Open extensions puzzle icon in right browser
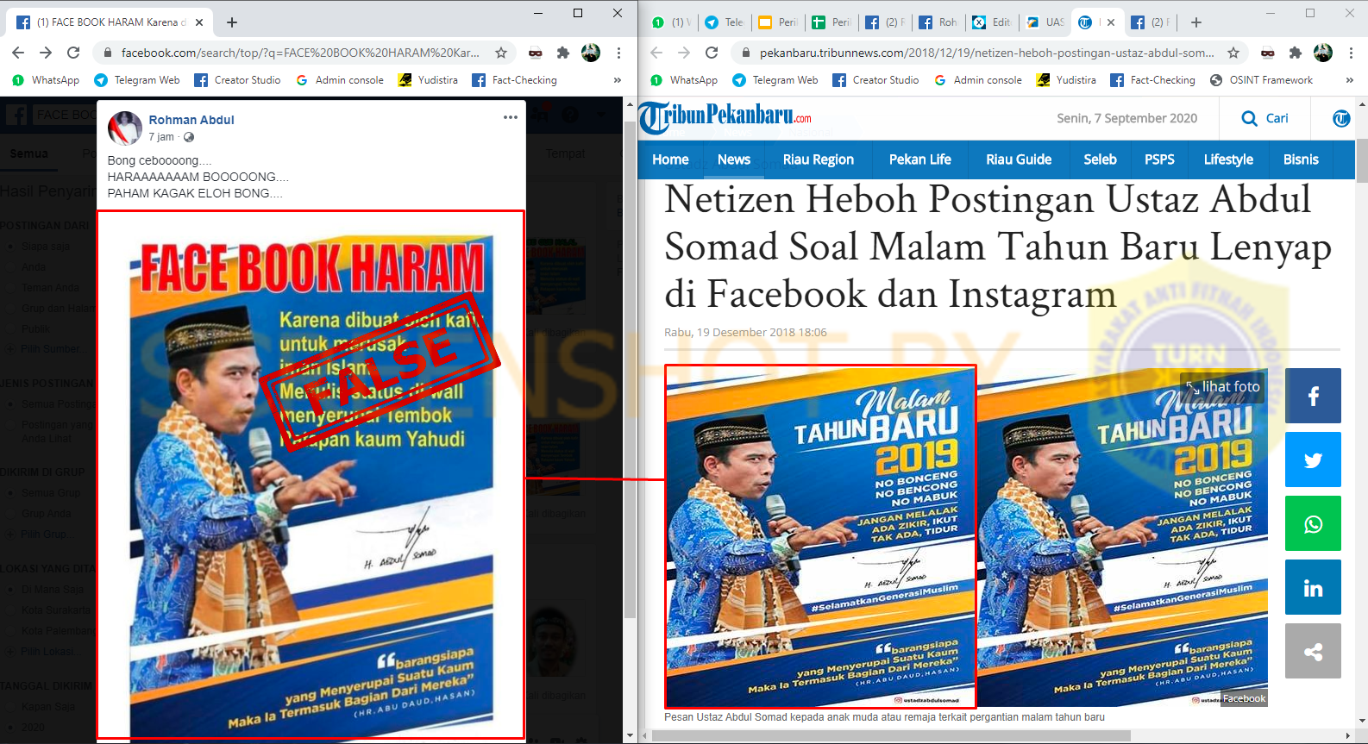 1295,53
